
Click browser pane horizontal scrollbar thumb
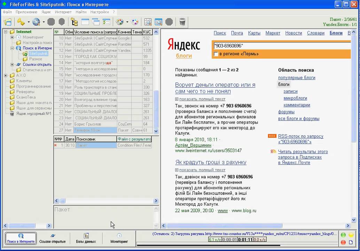coord(225,226)
